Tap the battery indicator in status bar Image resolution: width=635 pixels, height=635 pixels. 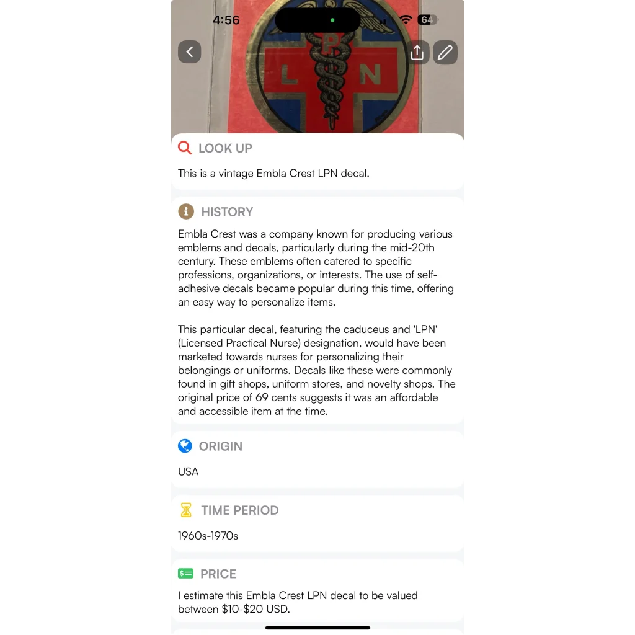point(428,20)
